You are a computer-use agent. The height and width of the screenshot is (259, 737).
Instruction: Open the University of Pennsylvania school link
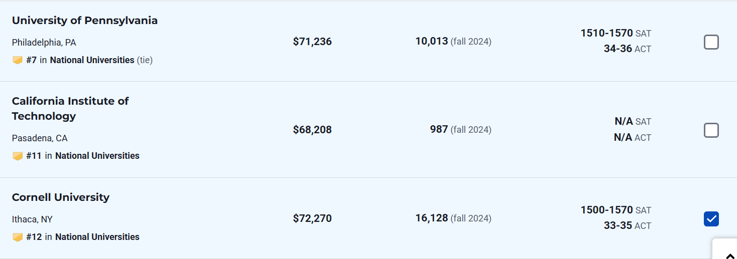pyautogui.click(x=84, y=21)
